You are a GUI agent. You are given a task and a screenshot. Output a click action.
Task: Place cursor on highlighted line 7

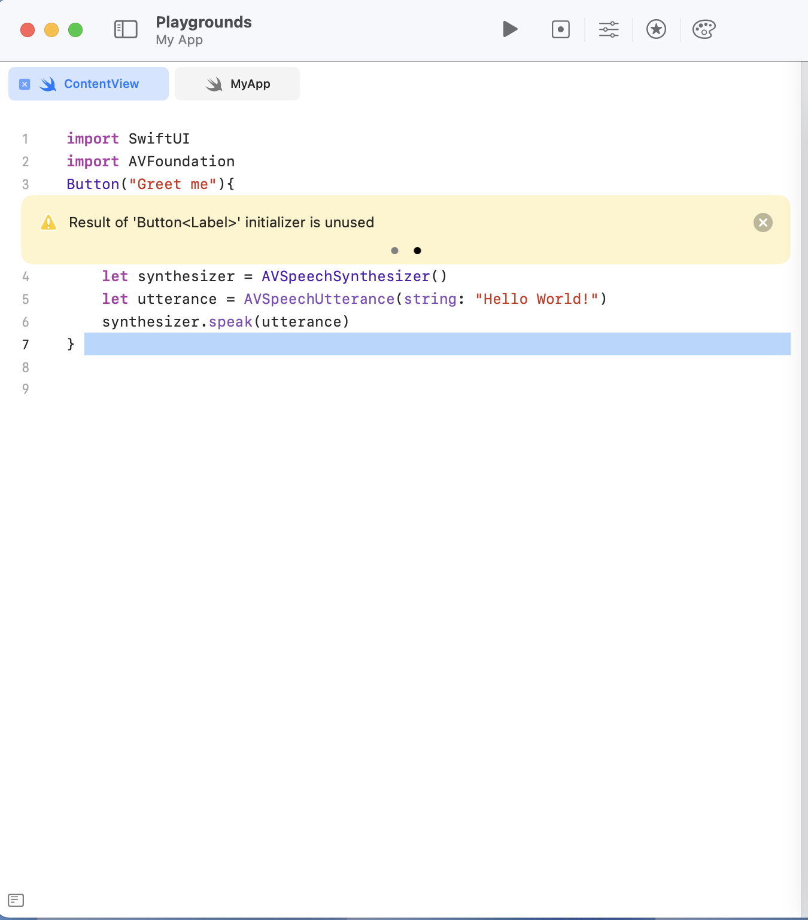437,344
